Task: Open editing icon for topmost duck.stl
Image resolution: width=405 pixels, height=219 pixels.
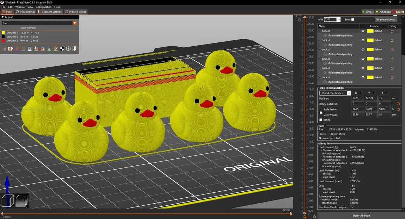Action: 392,31
